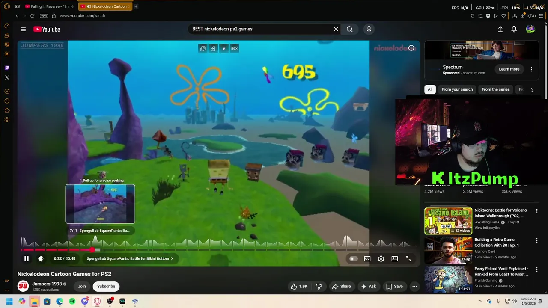Screen dimensions: 548x308
Task: Open Twitch in the Opera GX sidebar
Action: pyautogui.click(x=7, y=68)
